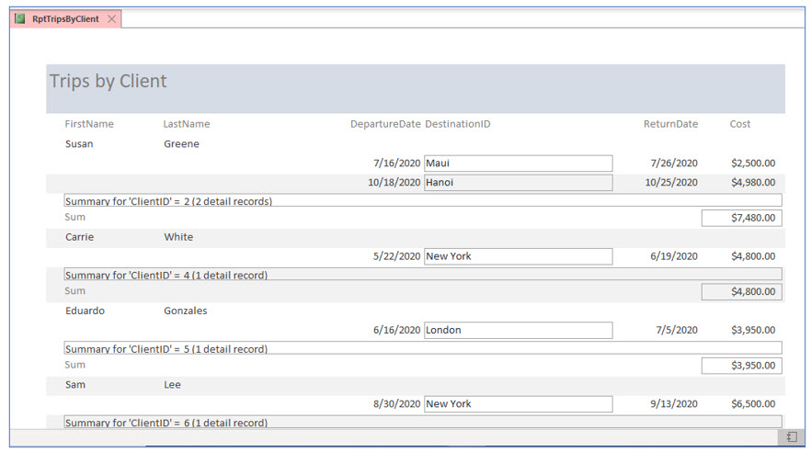
Task: Click the $4,980.00 cost value
Action: tap(753, 182)
